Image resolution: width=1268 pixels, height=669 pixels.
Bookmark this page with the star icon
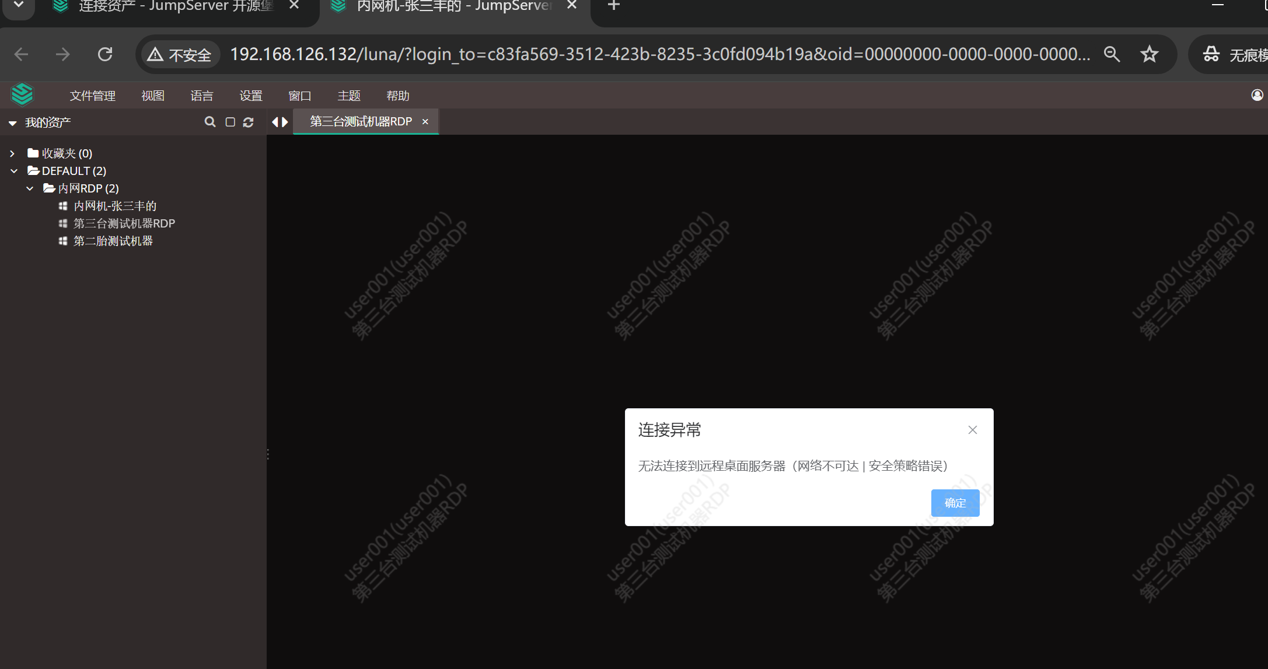coord(1149,54)
